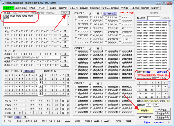The width and height of the screenshot is (174, 126).
Task: Focus the 输入奖号 number field
Action: coord(153,18)
